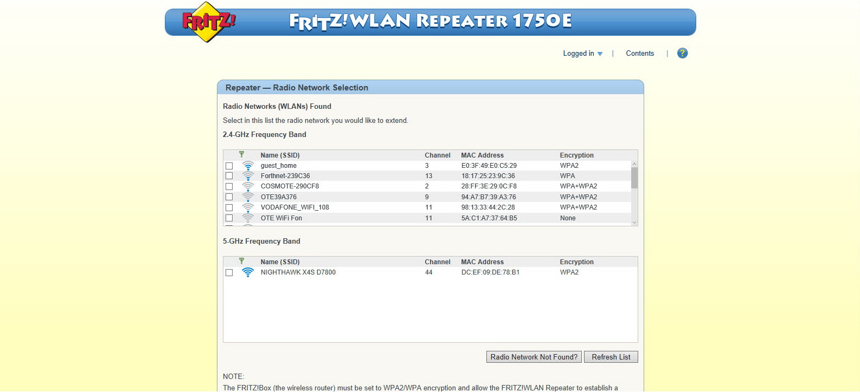Image resolution: width=860 pixels, height=392 pixels.
Task: Click NIGHTHAWK X4S D7800 signal icon
Action: (248, 272)
